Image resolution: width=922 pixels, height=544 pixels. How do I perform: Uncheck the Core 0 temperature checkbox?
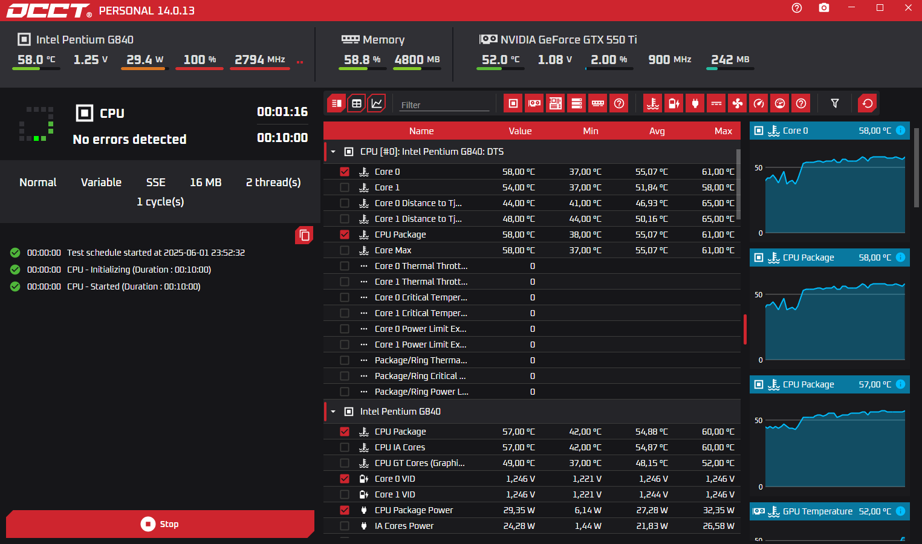[x=345, y=172]
